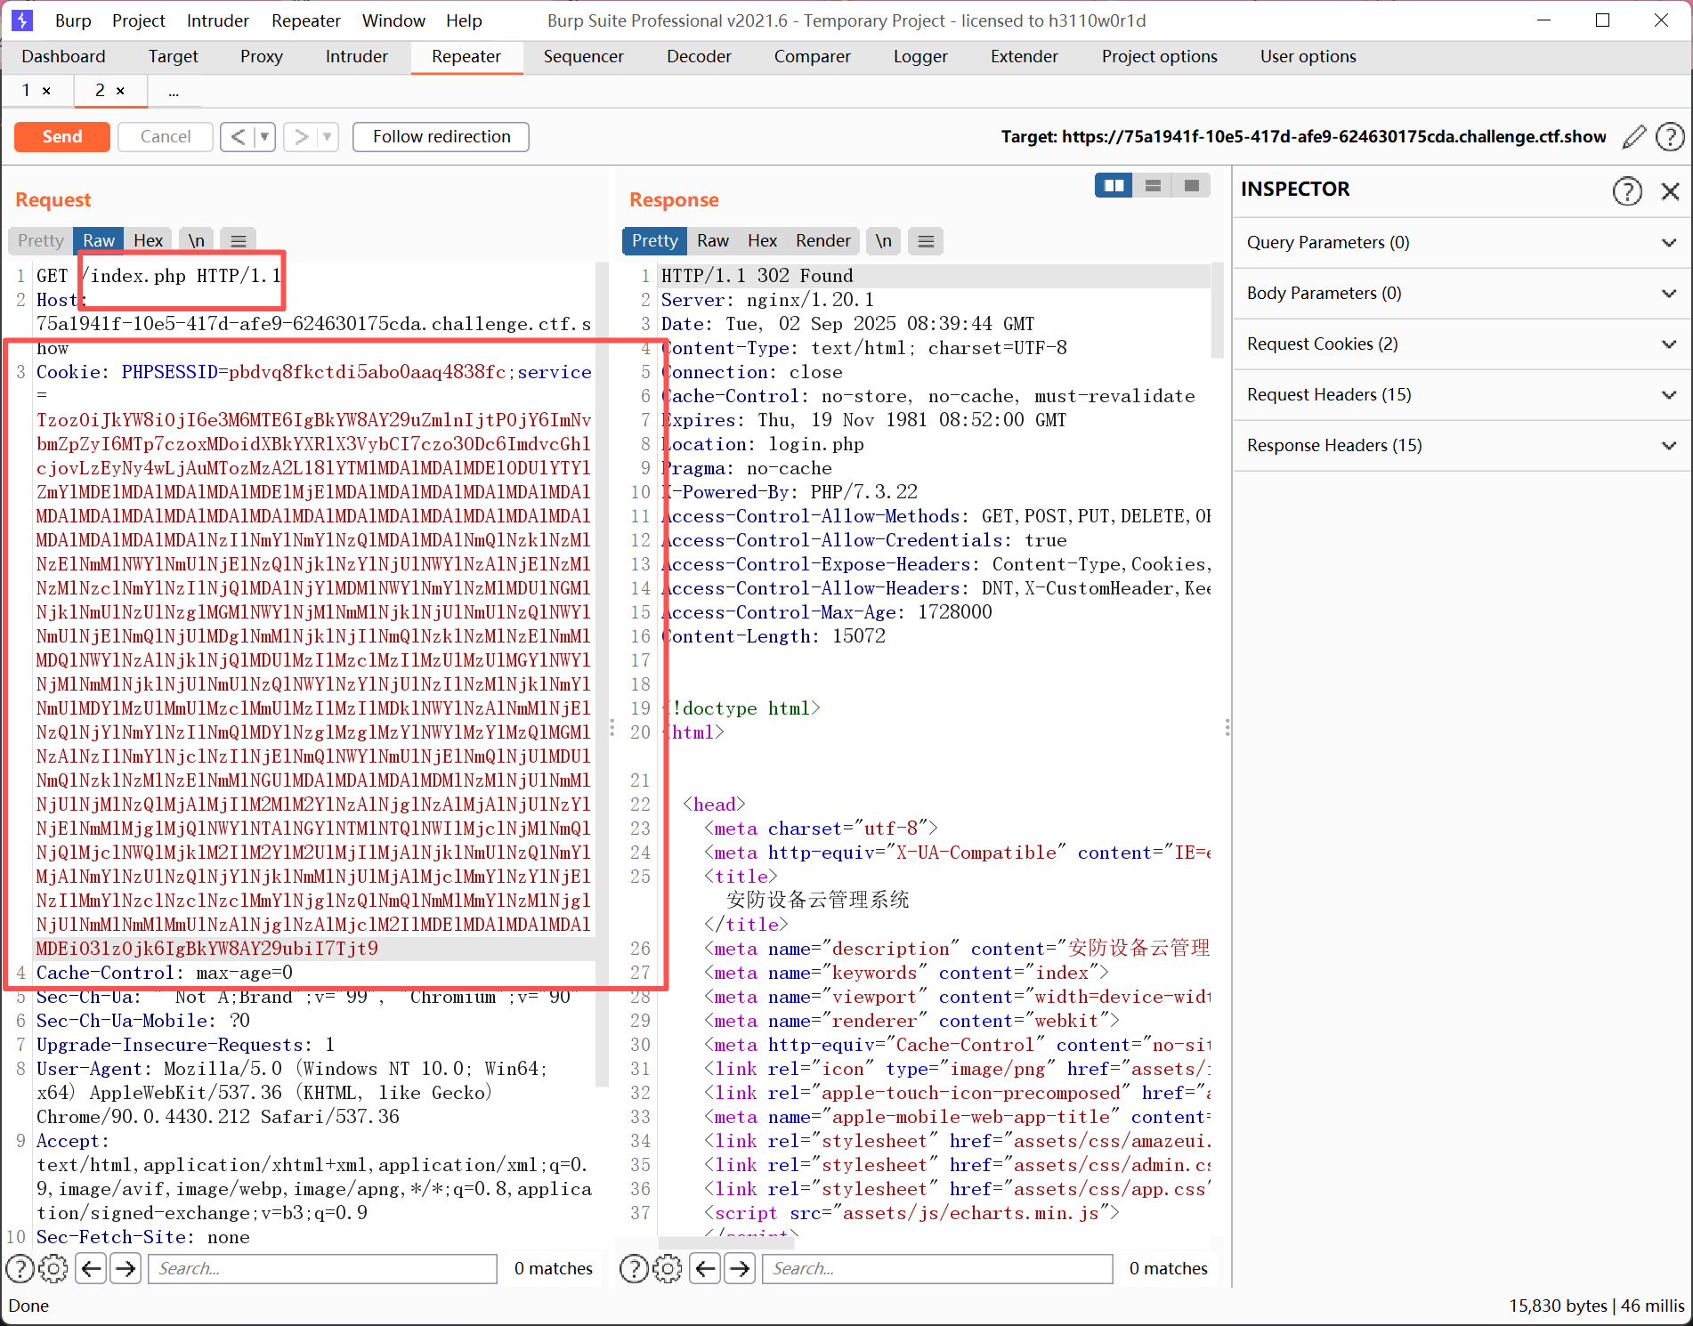Image resolution: width=1693 pixels, height=1326 pixels.
Task: Switch request view to Raw
Action: click(99, 240)
